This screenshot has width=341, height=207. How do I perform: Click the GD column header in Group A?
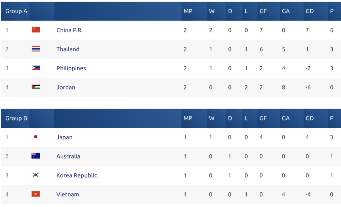tap(310, 11)
